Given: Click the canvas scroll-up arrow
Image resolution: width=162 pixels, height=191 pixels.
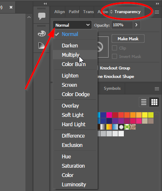Looking at the screenshot, I should [29, 17].
